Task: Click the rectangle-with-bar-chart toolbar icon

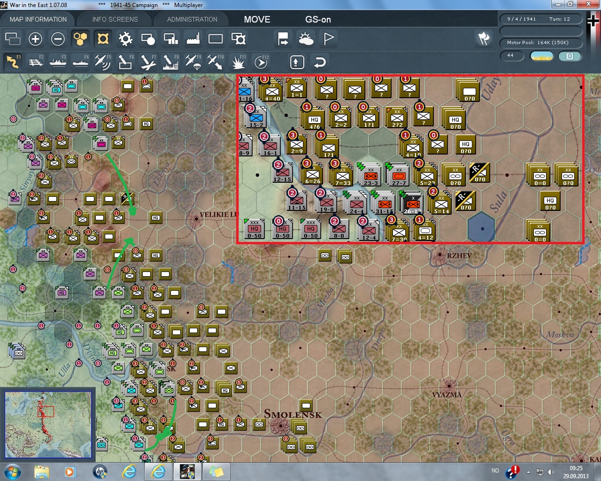Action: click(170, 39)
